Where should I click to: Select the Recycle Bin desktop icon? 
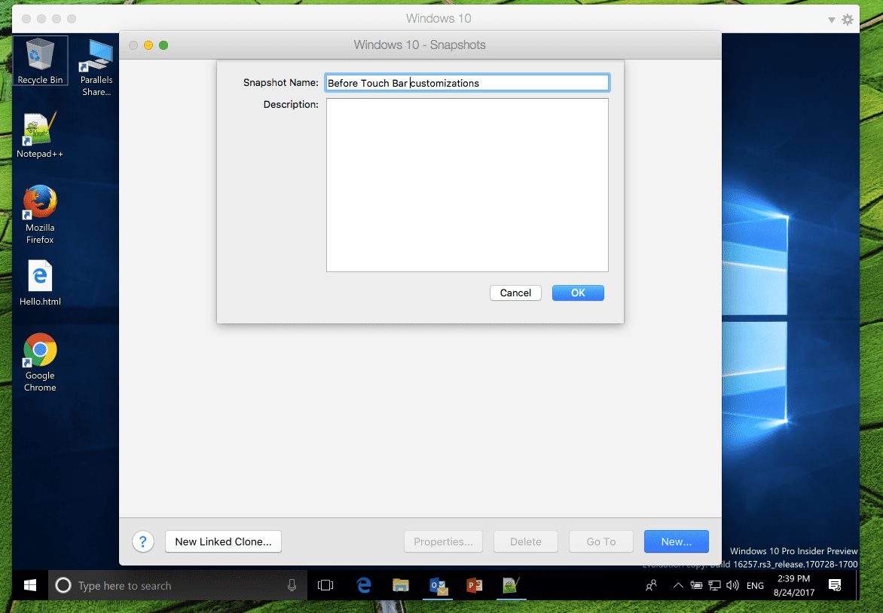click(40, 61)
